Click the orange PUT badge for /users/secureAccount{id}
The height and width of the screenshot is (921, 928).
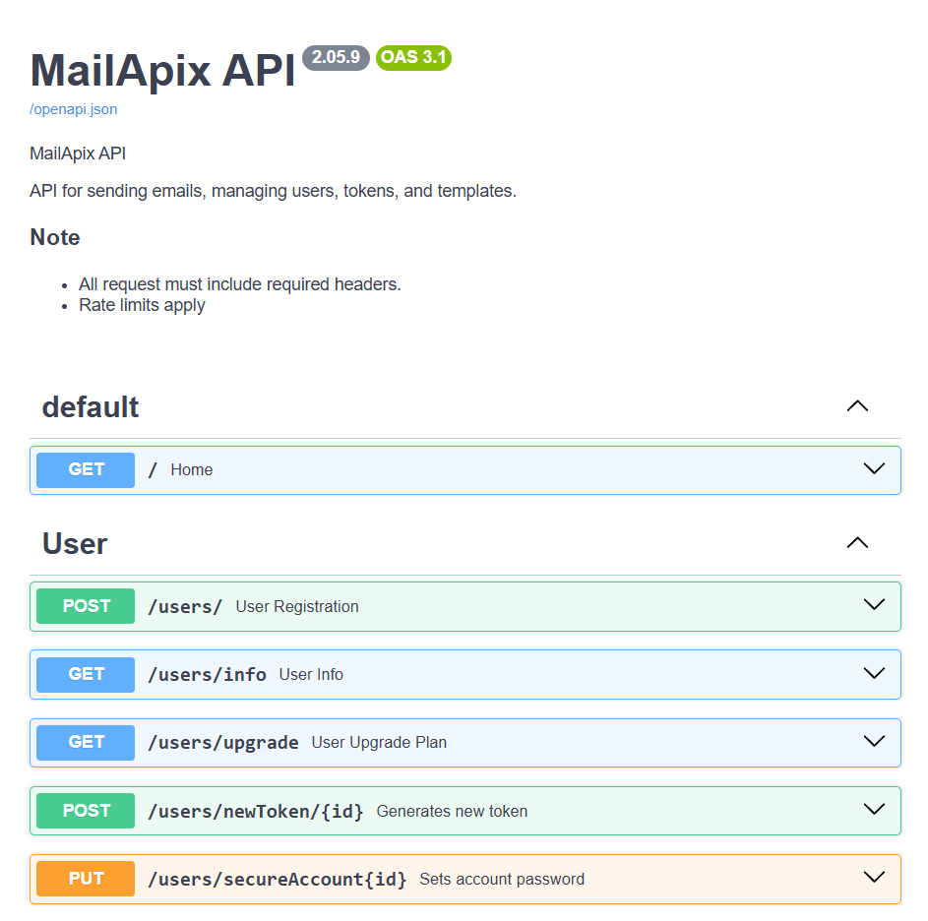(x=85, y=878)
